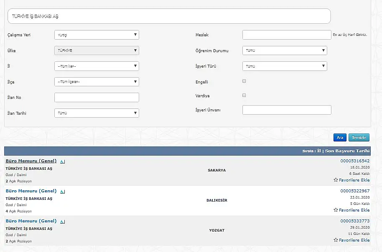Click the deadline date 18.01.2020
The image size is (382, 252).
[x=360, y=167]
